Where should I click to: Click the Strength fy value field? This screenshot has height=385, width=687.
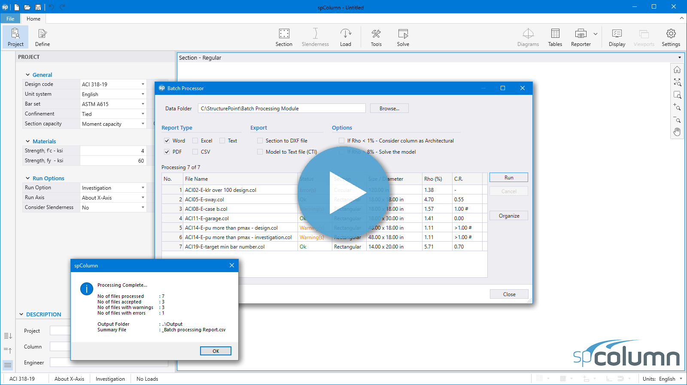pos(113,161)
